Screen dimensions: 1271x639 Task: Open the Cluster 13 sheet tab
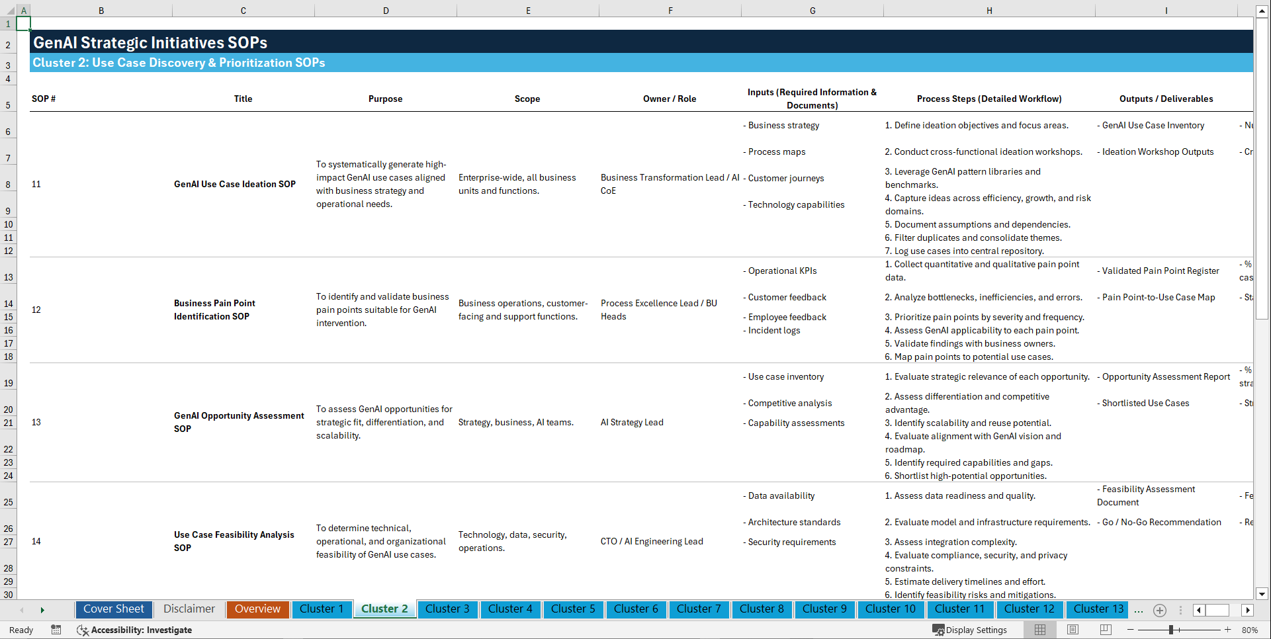(1097, 609)
